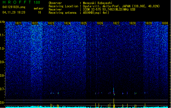The width and height of the screenshot is (171, 108).
Task: Select the file name 0411291820.png
Action: click(14, 7)
